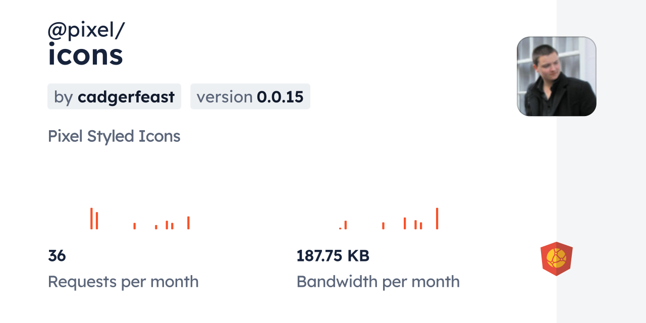This screenshot has height=323, width=646.
Task: Select the last bar in requests chart
Action: click(188, 223)
